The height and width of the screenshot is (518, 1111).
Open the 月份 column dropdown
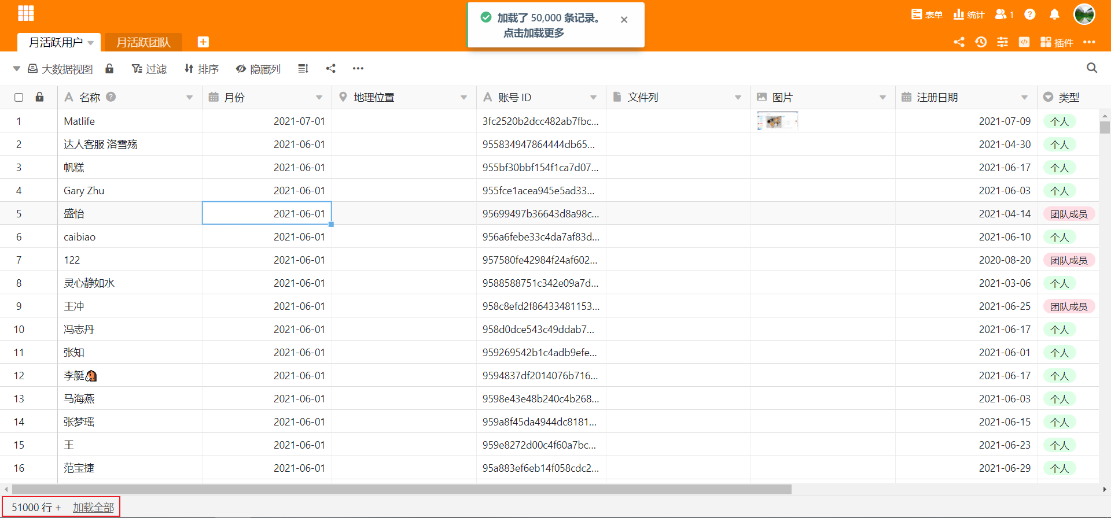click(x=319, y=97)
